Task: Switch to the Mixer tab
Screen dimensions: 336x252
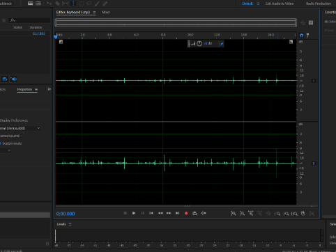Action: coord(106,12)
